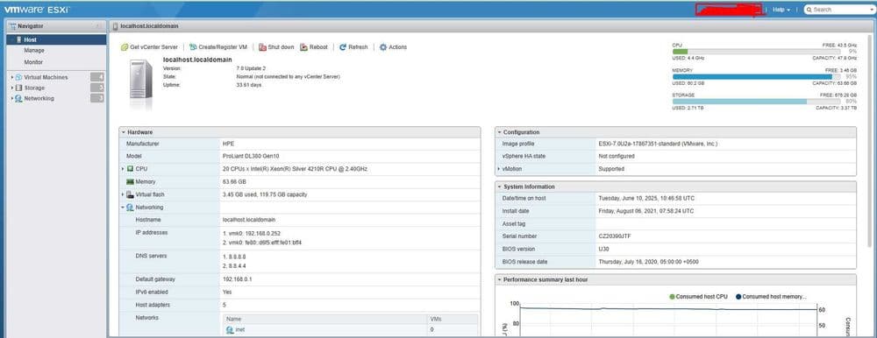Click the Storage count badge
This screenshot has height=338, width=877.
[97, 88]
